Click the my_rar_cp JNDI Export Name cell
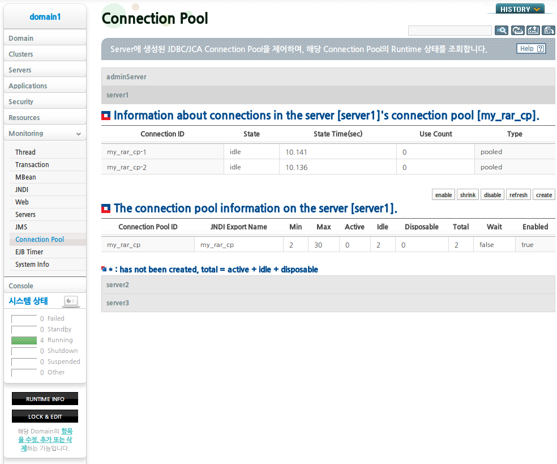This screenshot has height=464, width=557. [x=239, y=245]
